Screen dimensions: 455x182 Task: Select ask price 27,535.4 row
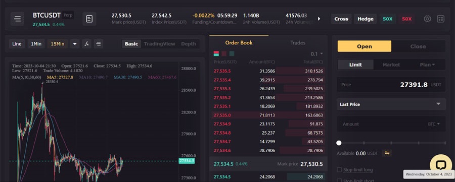[268, 80]
